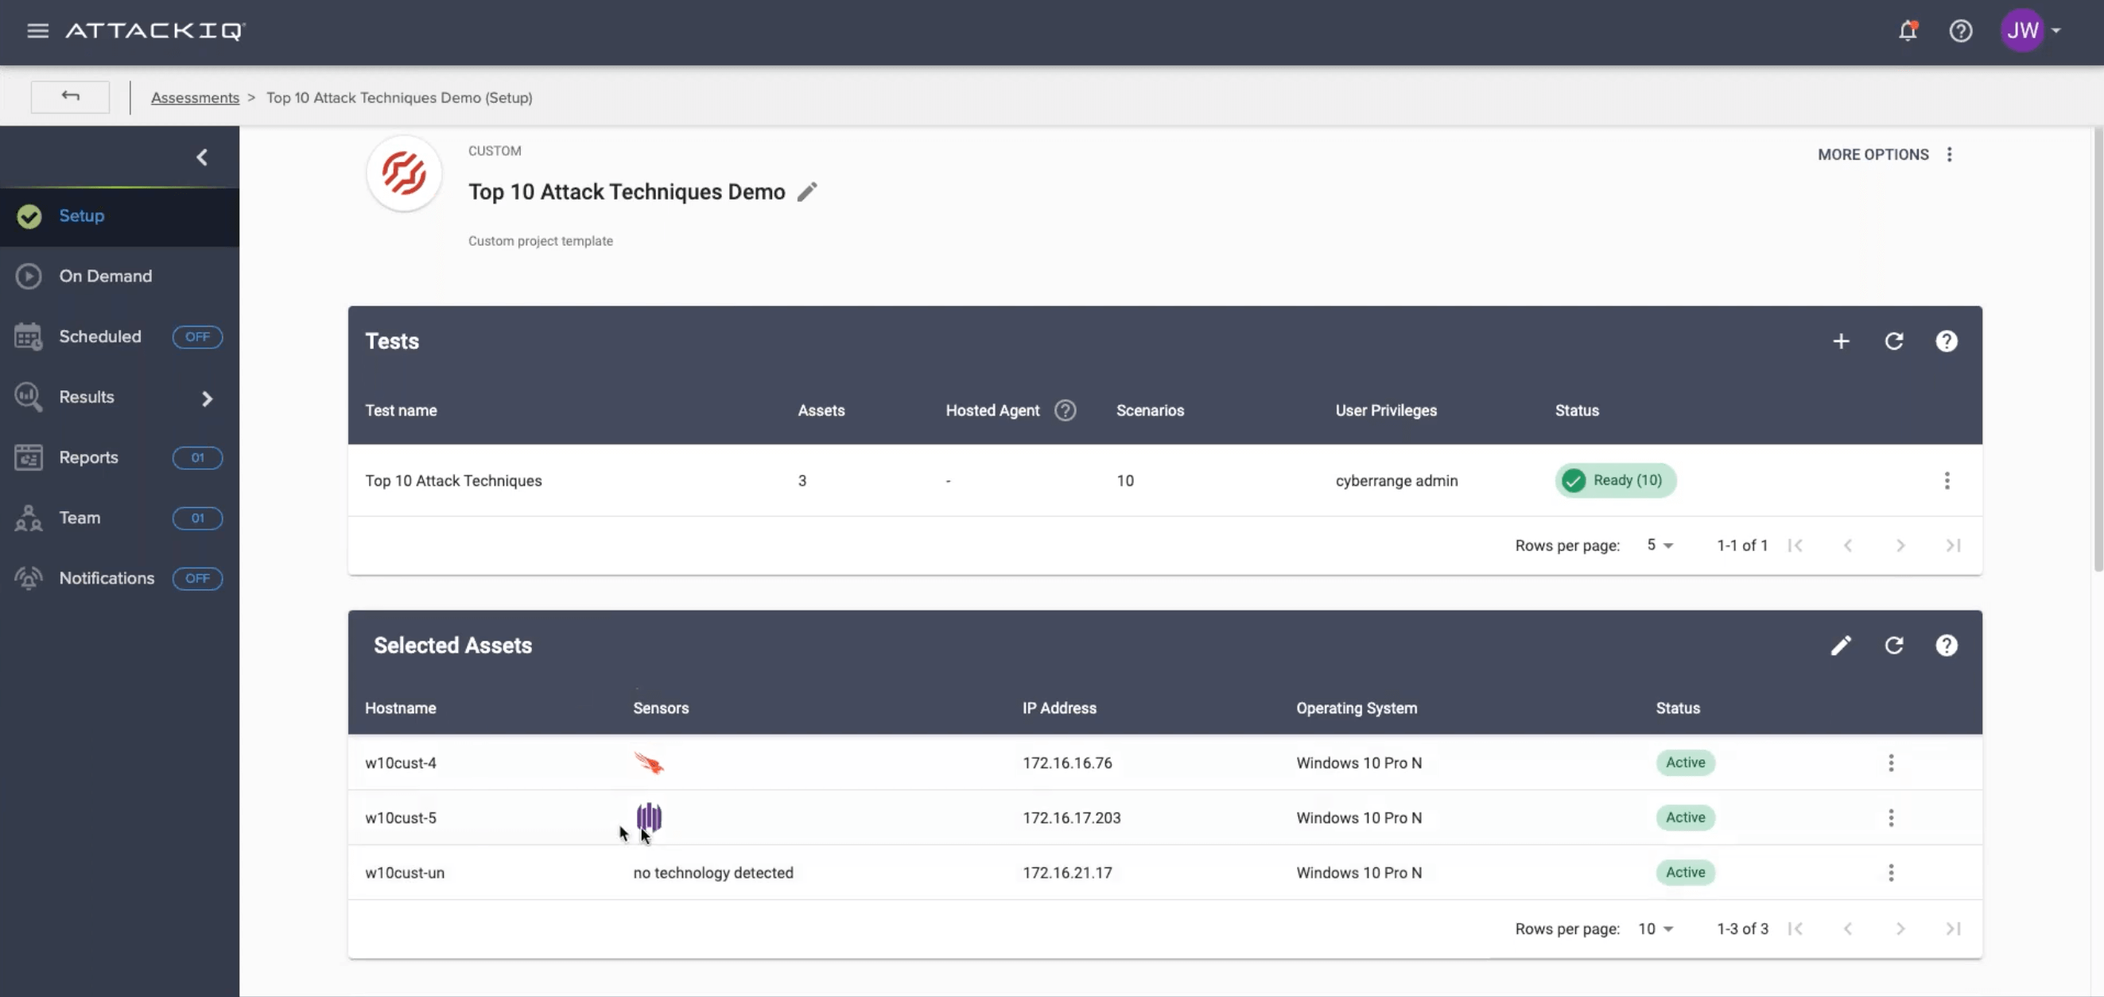The width and height of the screenshot is (2104, 997).
Task: Click the notifications bell icon
Action: pyautogui.click(x=1907, y=31)
